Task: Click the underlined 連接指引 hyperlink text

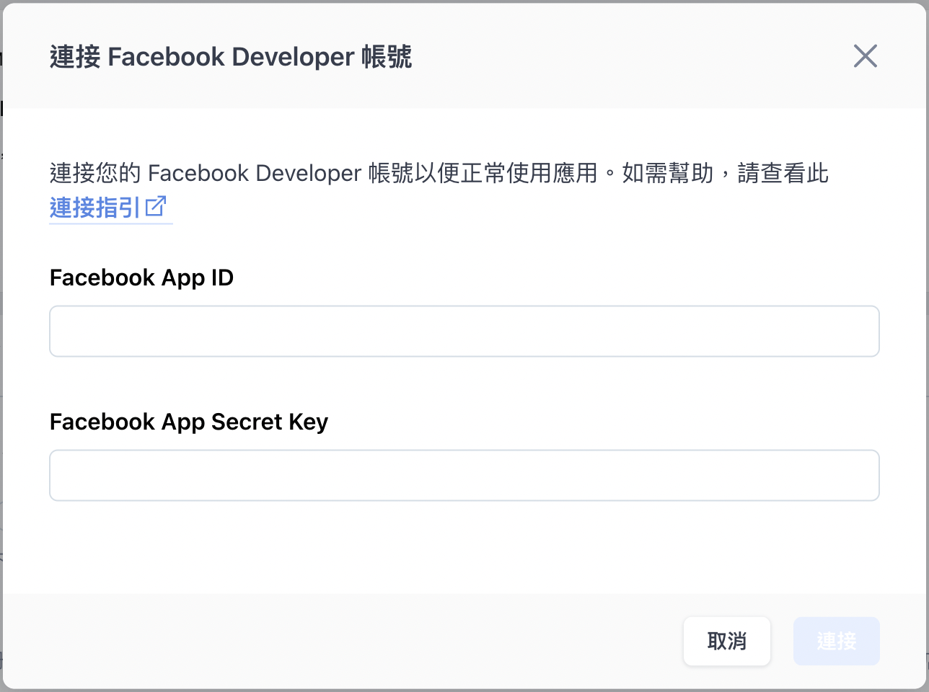Action: [x=94, y=208]
